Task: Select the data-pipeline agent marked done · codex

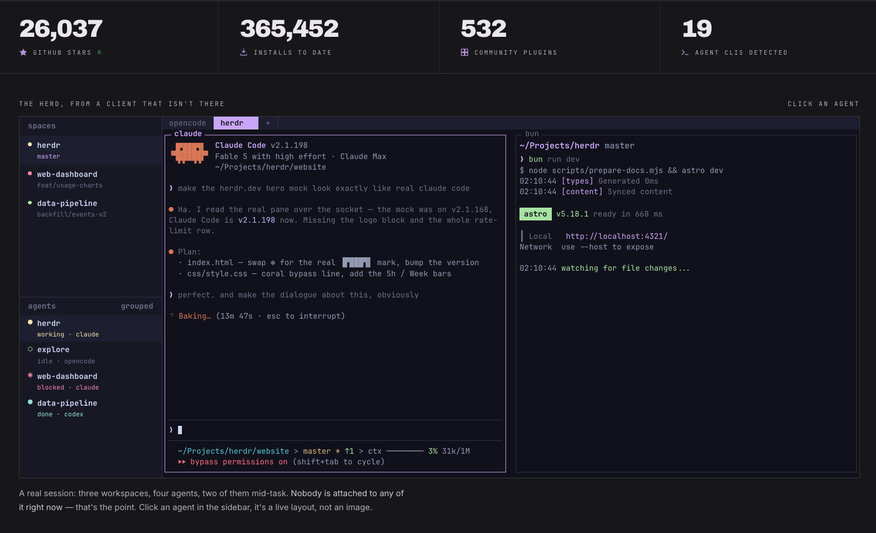Action: (x=90, y=408)
